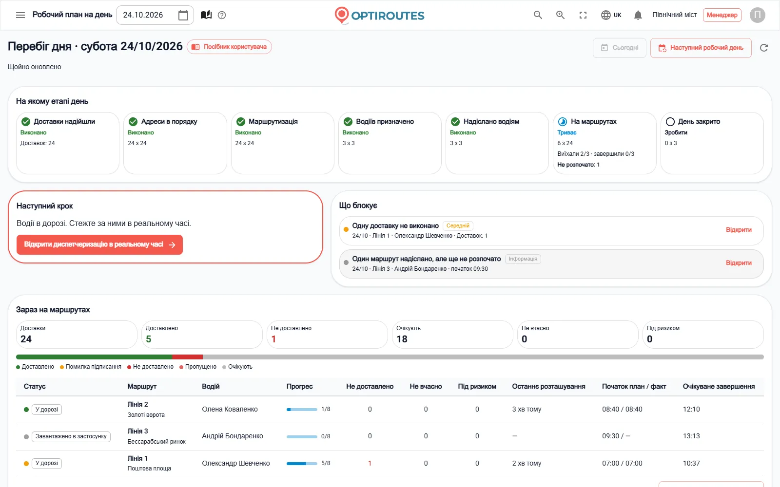Select driver Андрій Бондаренко
The image size is (780, 487).
[x=233, y=436]
